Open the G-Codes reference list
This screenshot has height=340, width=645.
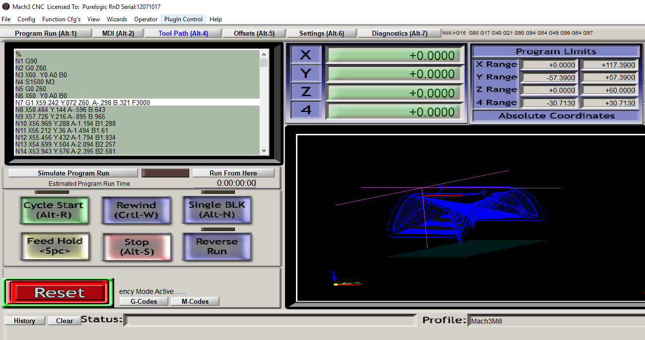(x=144, y=301)
